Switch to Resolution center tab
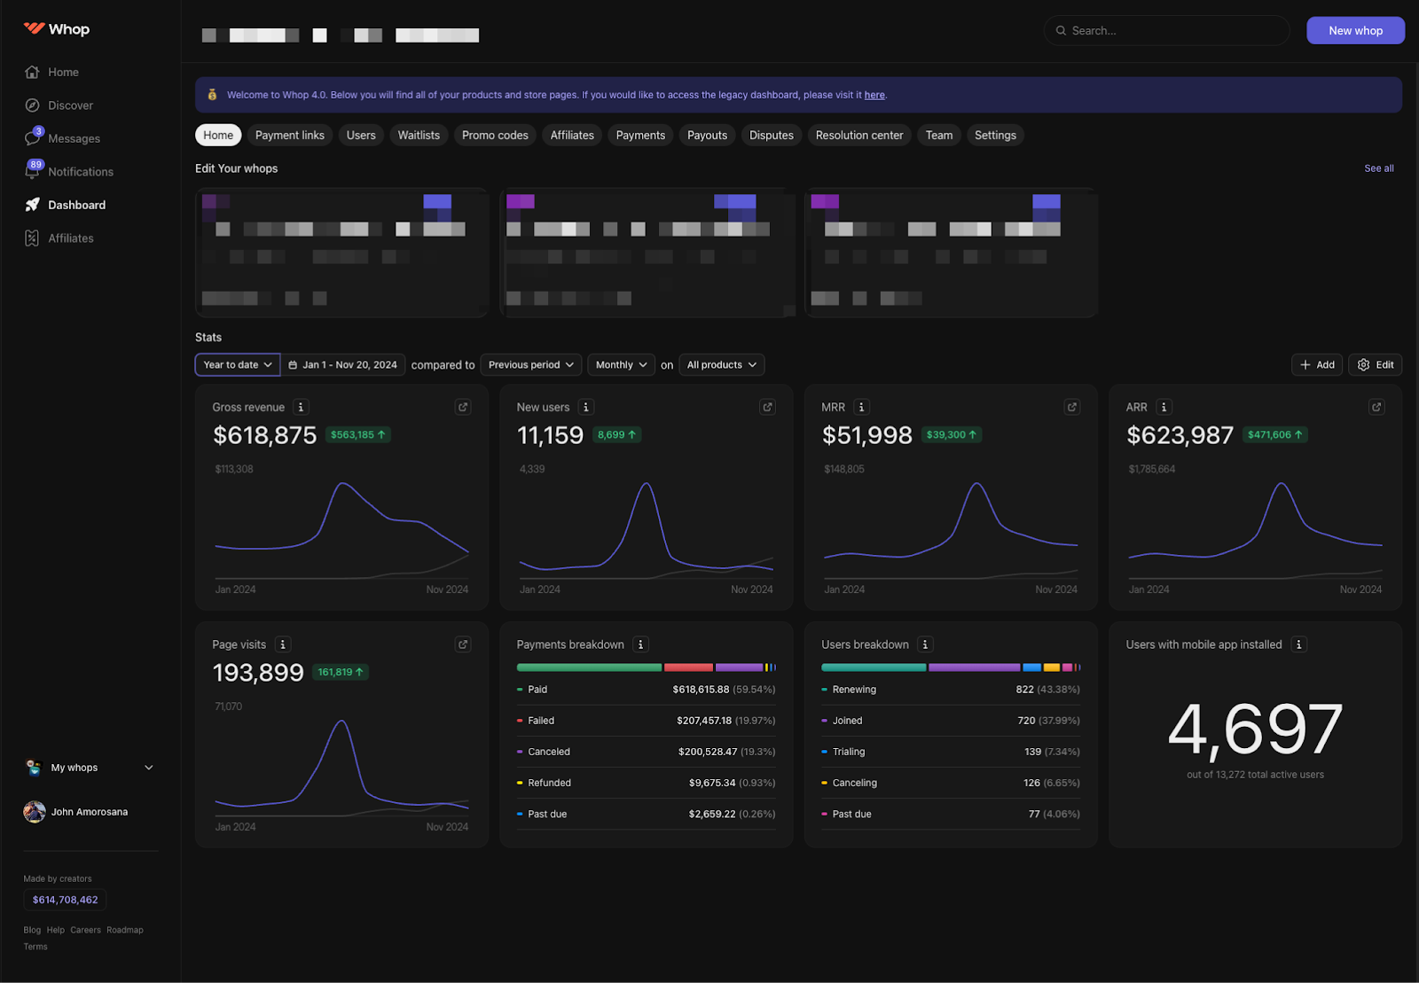The height and width of the screenshot is (983, 1419). [859, 135]
